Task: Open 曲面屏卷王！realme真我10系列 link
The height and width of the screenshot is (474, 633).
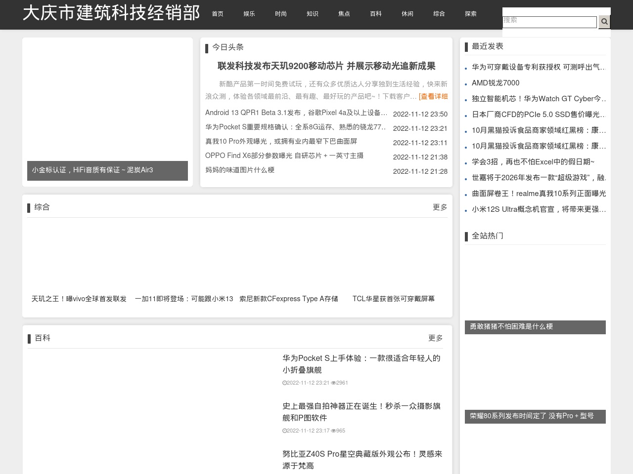Action: (x=539, y=194)
